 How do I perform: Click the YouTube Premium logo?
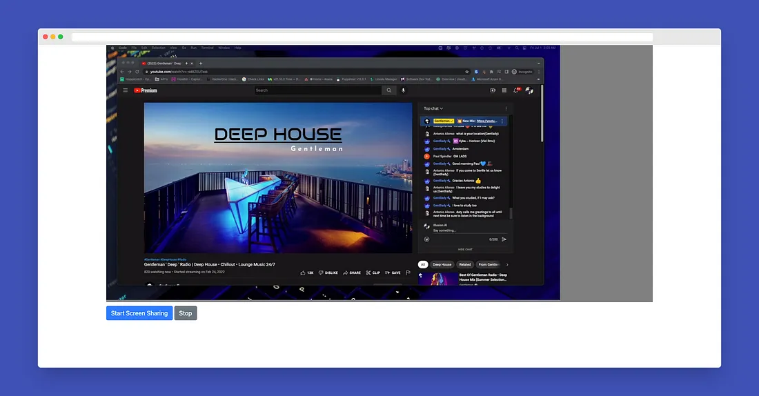point(146,90)
